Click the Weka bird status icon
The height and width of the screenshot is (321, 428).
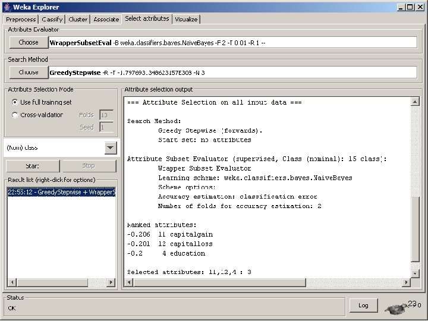pyautogui.click(x=396, y=309)
